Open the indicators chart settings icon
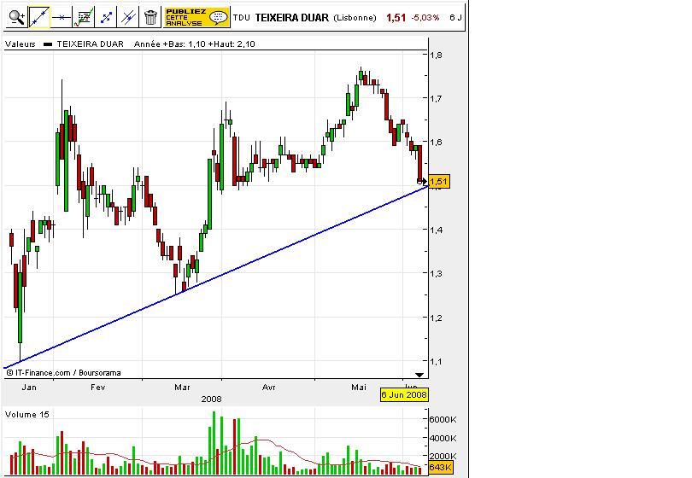Image resolution: width=692 pixels, height=478 pixels. (x=84, y=18)
